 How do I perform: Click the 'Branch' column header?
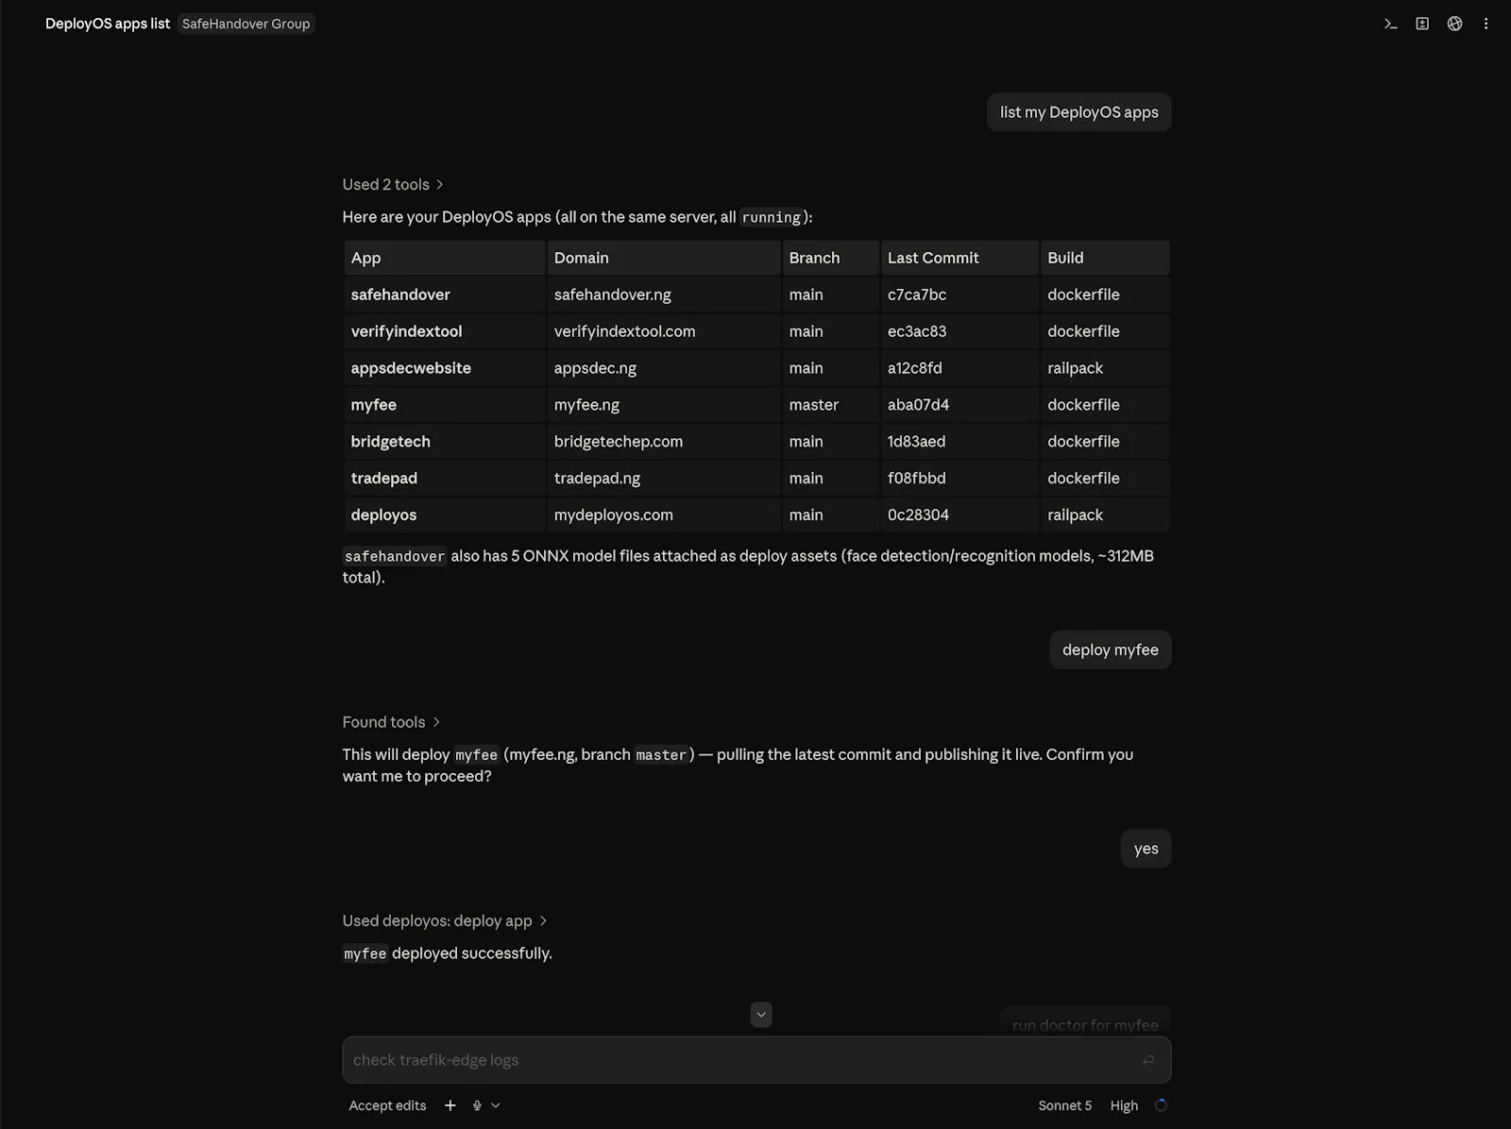(x=831, y=258)
